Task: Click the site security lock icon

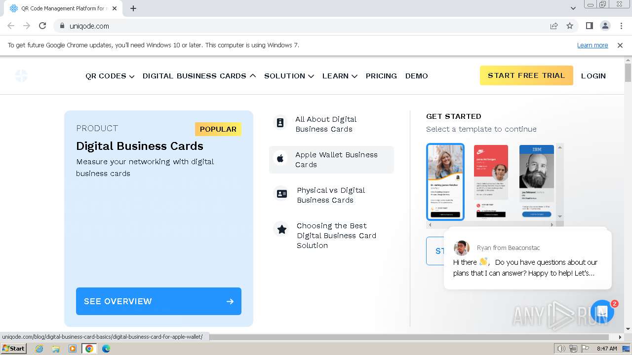Action: [62, 26]
